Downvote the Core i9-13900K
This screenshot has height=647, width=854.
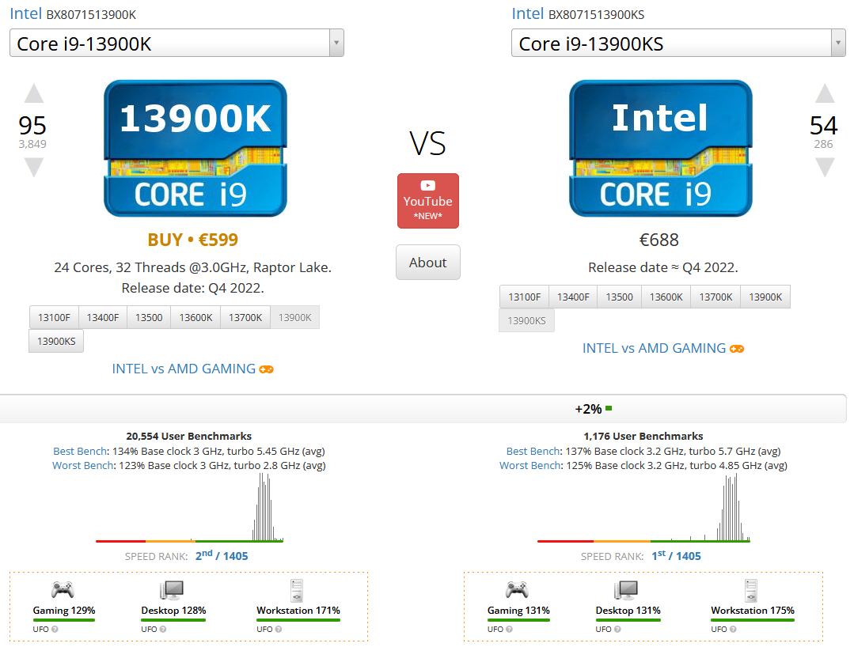tap(34, 167)
